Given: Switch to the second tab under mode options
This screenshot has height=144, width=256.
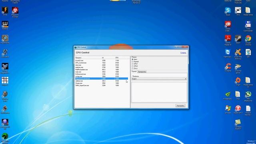Looking at the screenshot, I should (x=142, y=72).
